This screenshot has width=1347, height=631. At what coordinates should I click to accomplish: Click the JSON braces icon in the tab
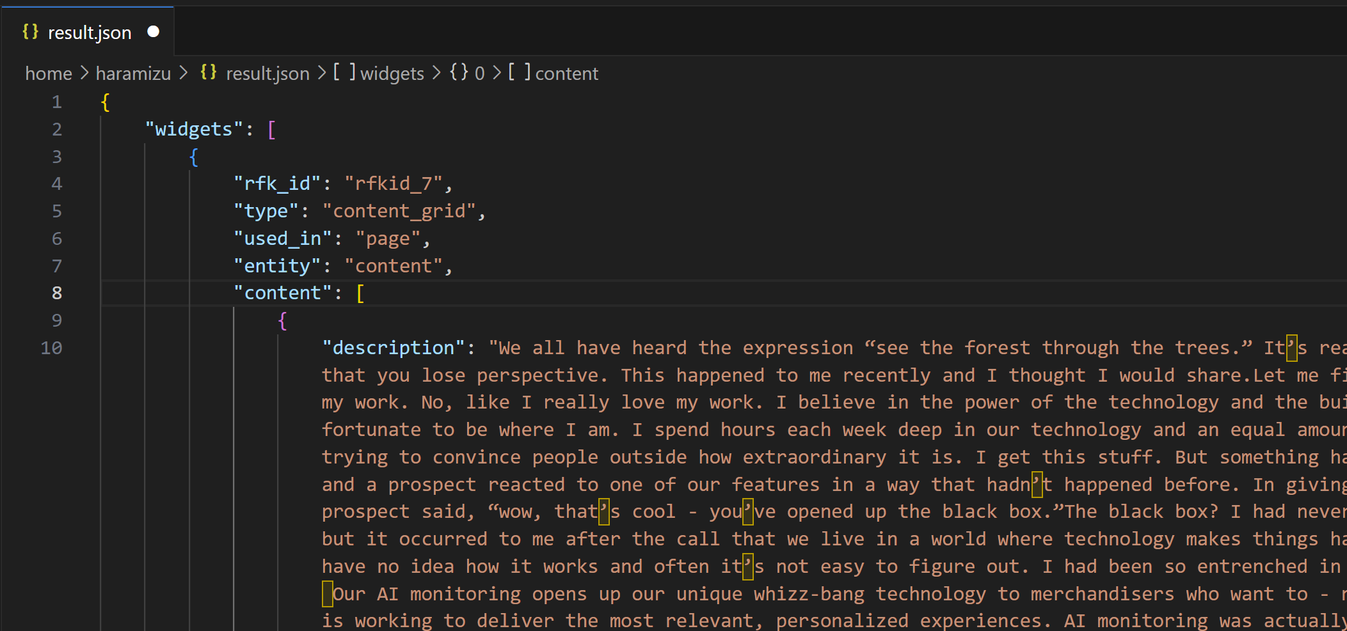coord(30,31)
